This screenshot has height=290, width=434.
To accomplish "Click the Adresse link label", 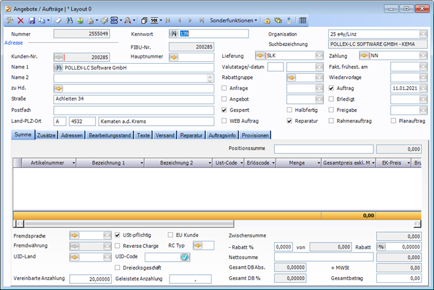I will click(13, 43).
